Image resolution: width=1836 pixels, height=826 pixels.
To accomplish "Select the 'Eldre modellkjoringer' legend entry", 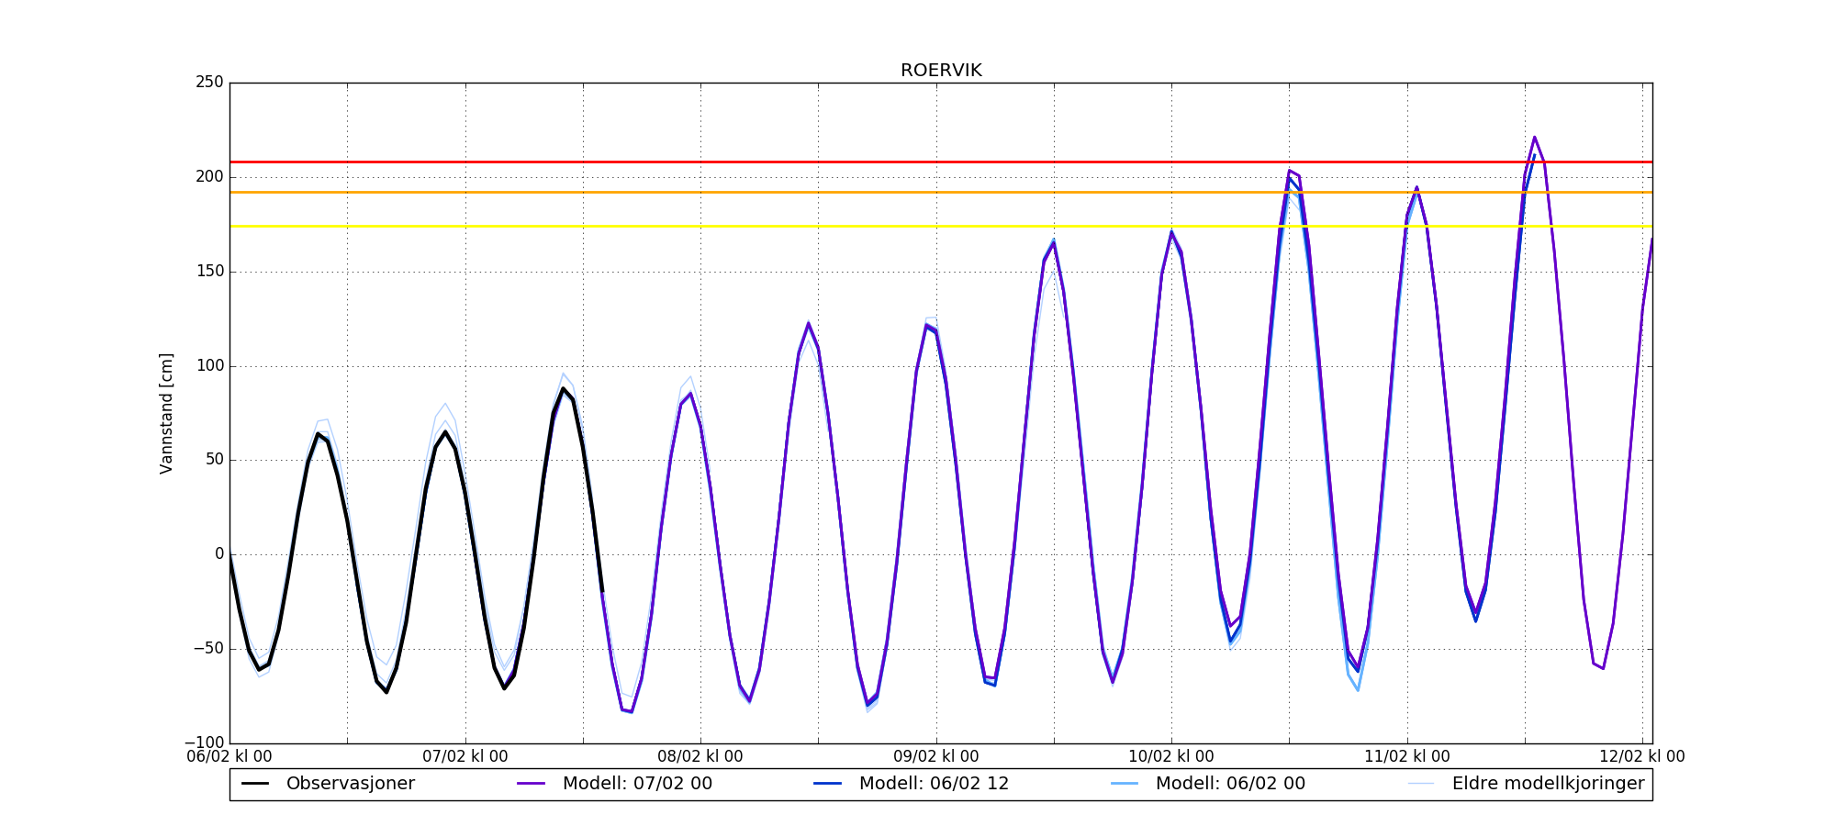I will coord(1548,784).
